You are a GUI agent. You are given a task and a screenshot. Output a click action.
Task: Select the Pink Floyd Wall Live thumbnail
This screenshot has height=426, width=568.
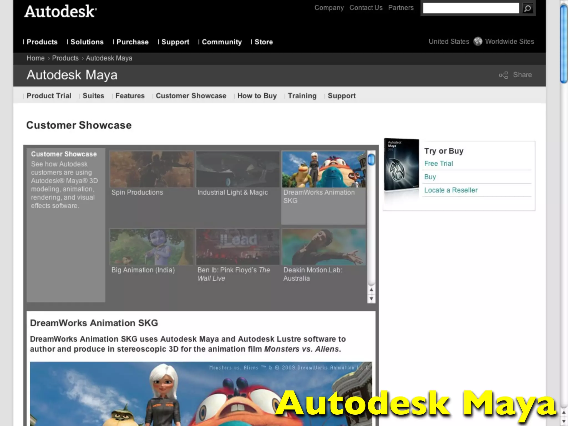(x=238, y=247)
